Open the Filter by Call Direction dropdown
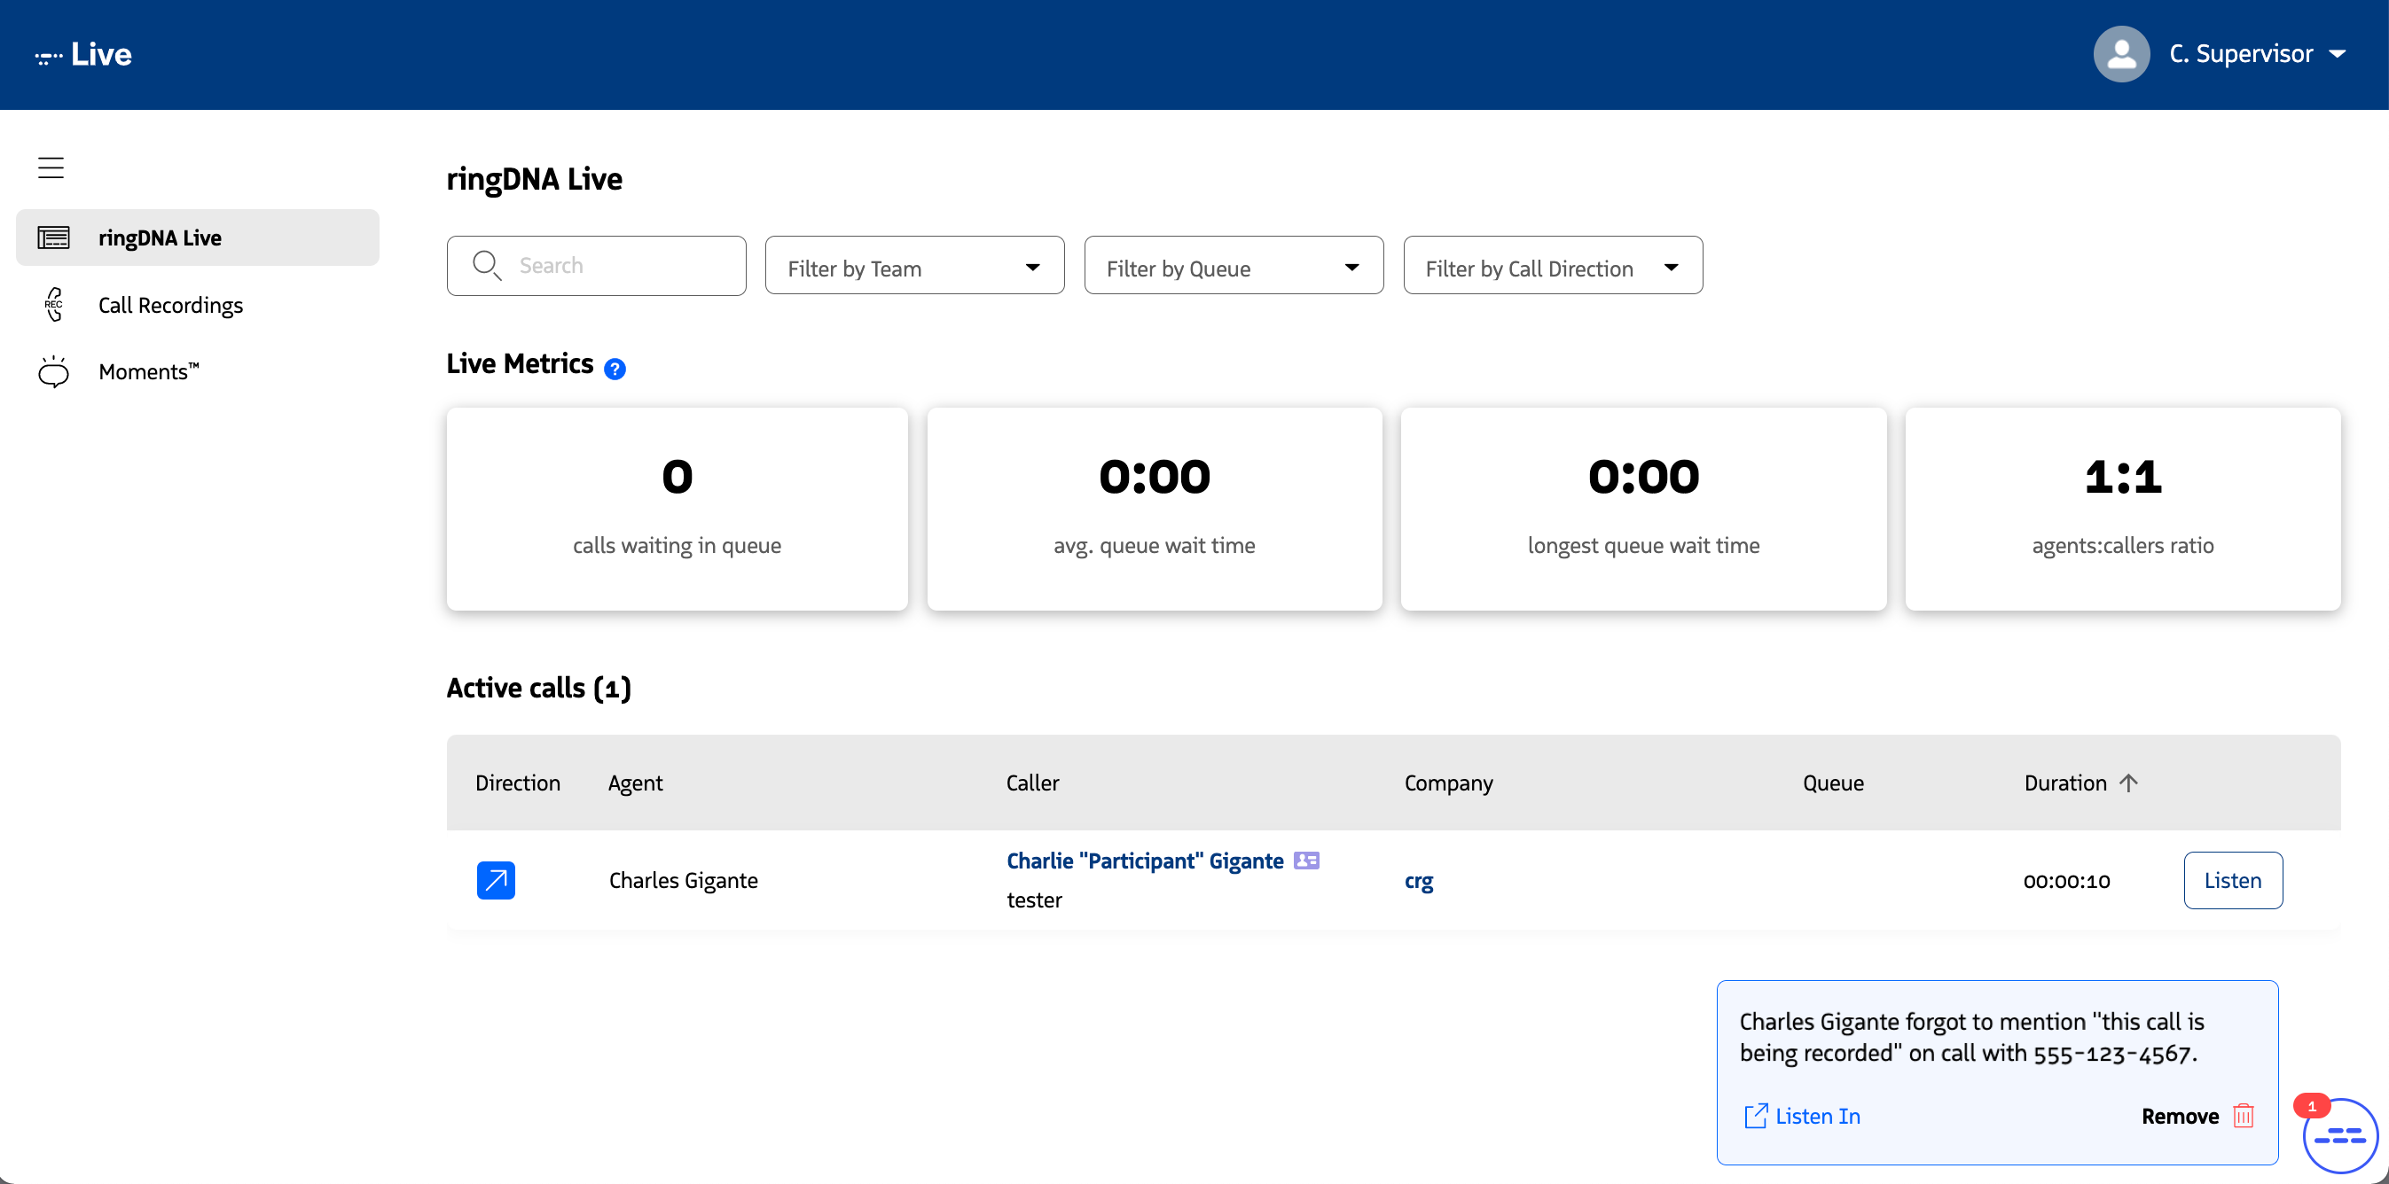 coord(1553,266)
